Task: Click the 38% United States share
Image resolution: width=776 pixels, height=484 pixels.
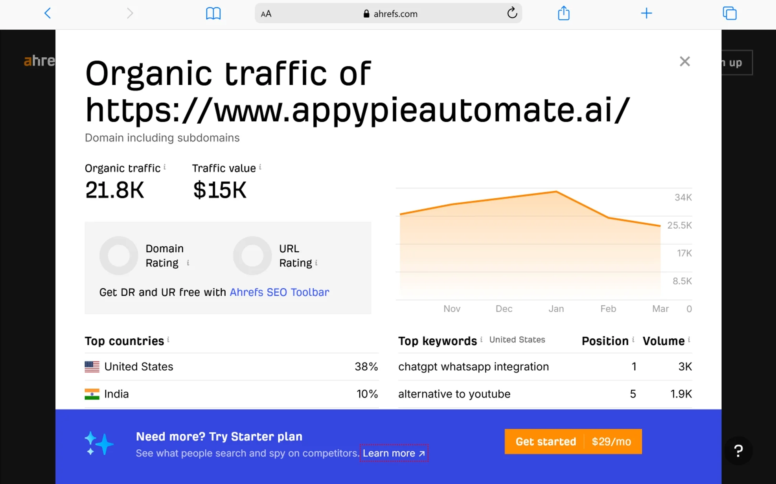Action: click(366, 367)
